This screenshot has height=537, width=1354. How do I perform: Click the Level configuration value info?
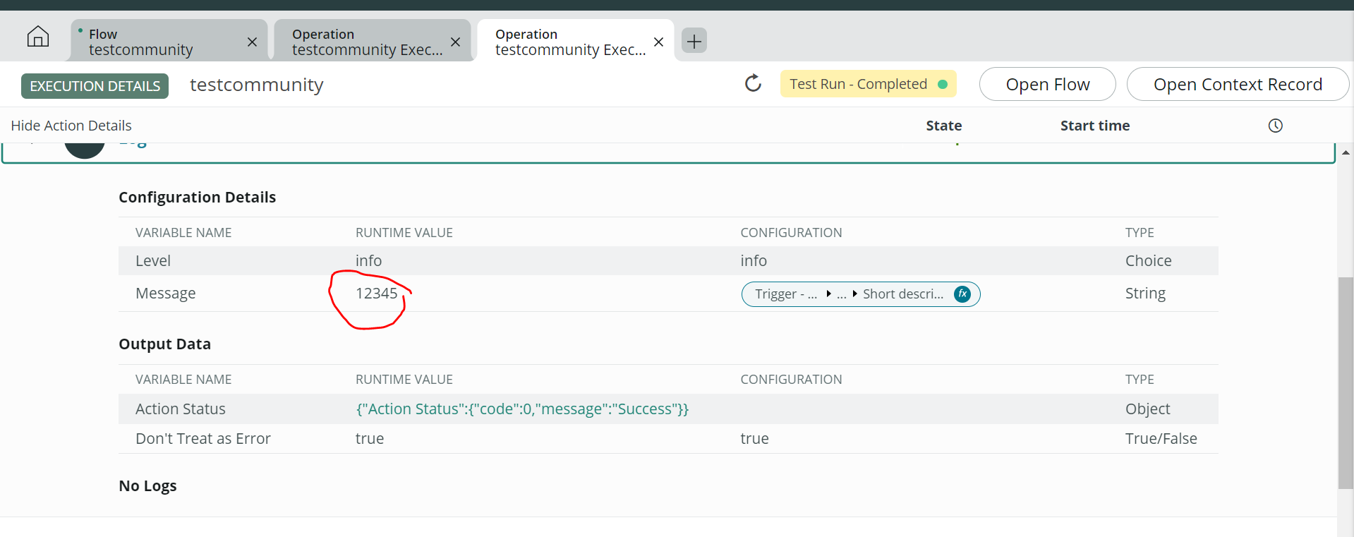tap(754, 261)
